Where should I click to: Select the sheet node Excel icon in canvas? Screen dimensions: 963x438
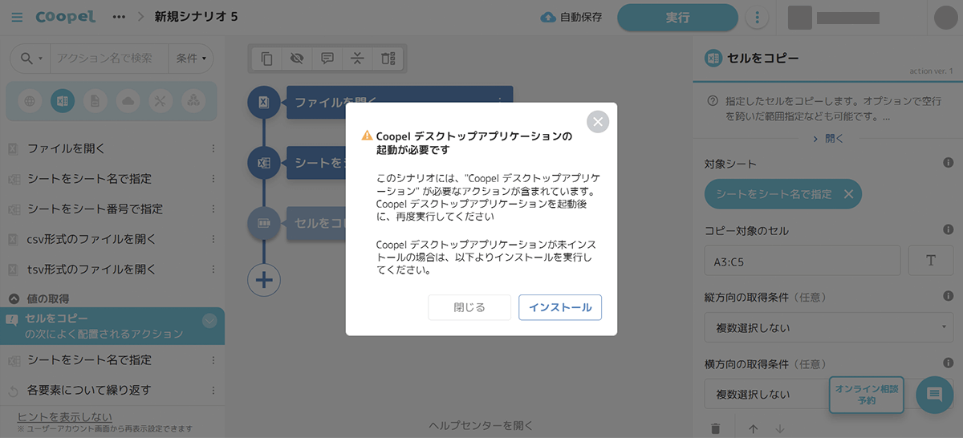264,163
